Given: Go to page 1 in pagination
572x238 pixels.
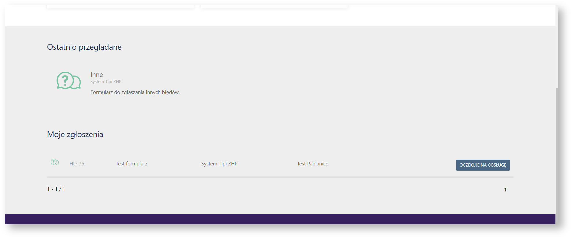Looking at the screenshot, I should (505, 190).
